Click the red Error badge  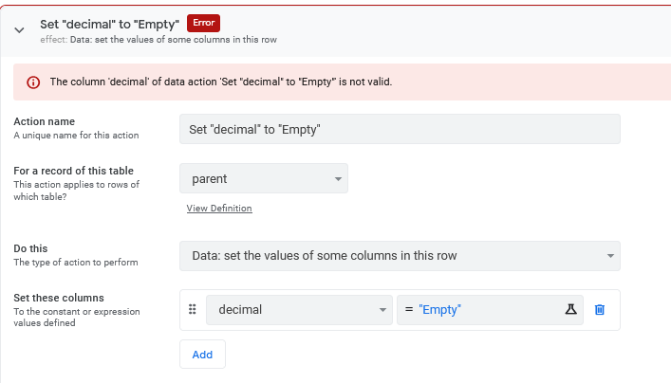(x=203, y=23)
